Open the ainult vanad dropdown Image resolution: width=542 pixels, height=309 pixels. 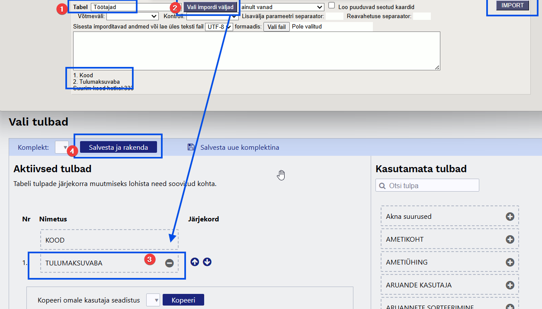coord(281,7)
